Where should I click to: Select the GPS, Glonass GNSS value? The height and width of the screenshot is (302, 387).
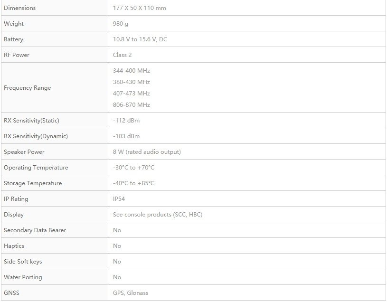coord(131,293)
